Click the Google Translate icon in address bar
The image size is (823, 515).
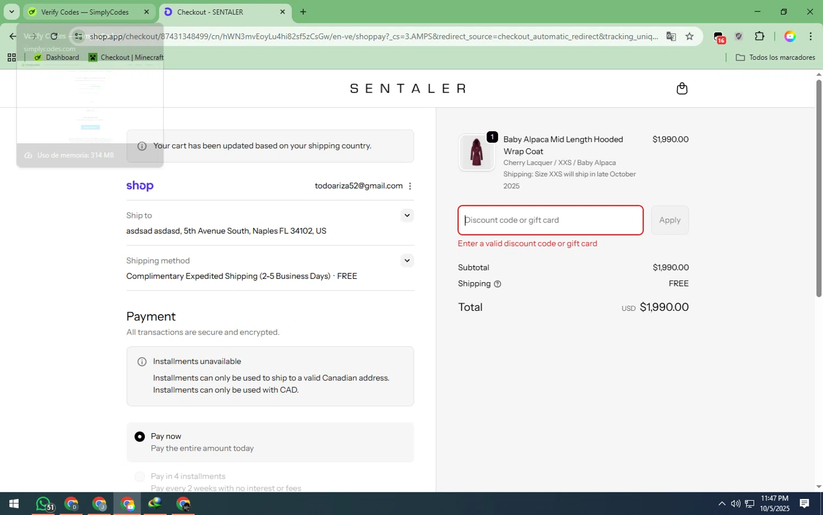pyautogui.click(x=671, y=36)
